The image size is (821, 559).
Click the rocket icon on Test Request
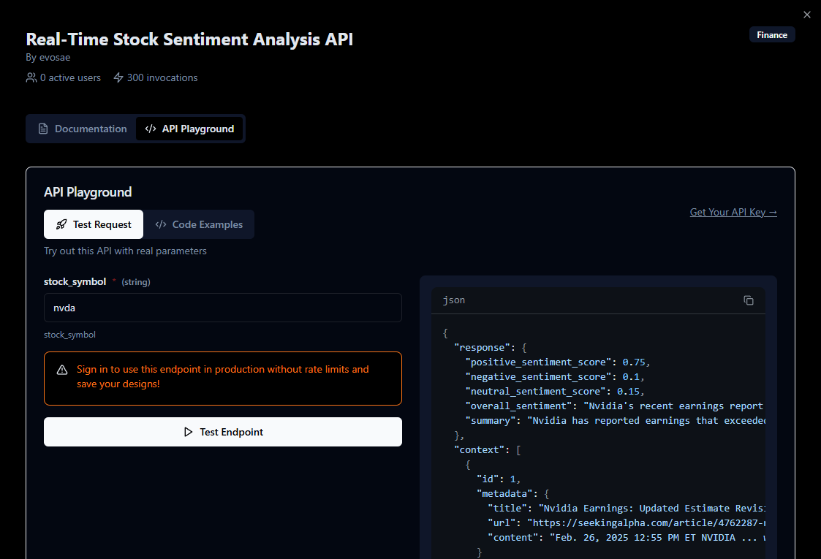coord(62,224)
